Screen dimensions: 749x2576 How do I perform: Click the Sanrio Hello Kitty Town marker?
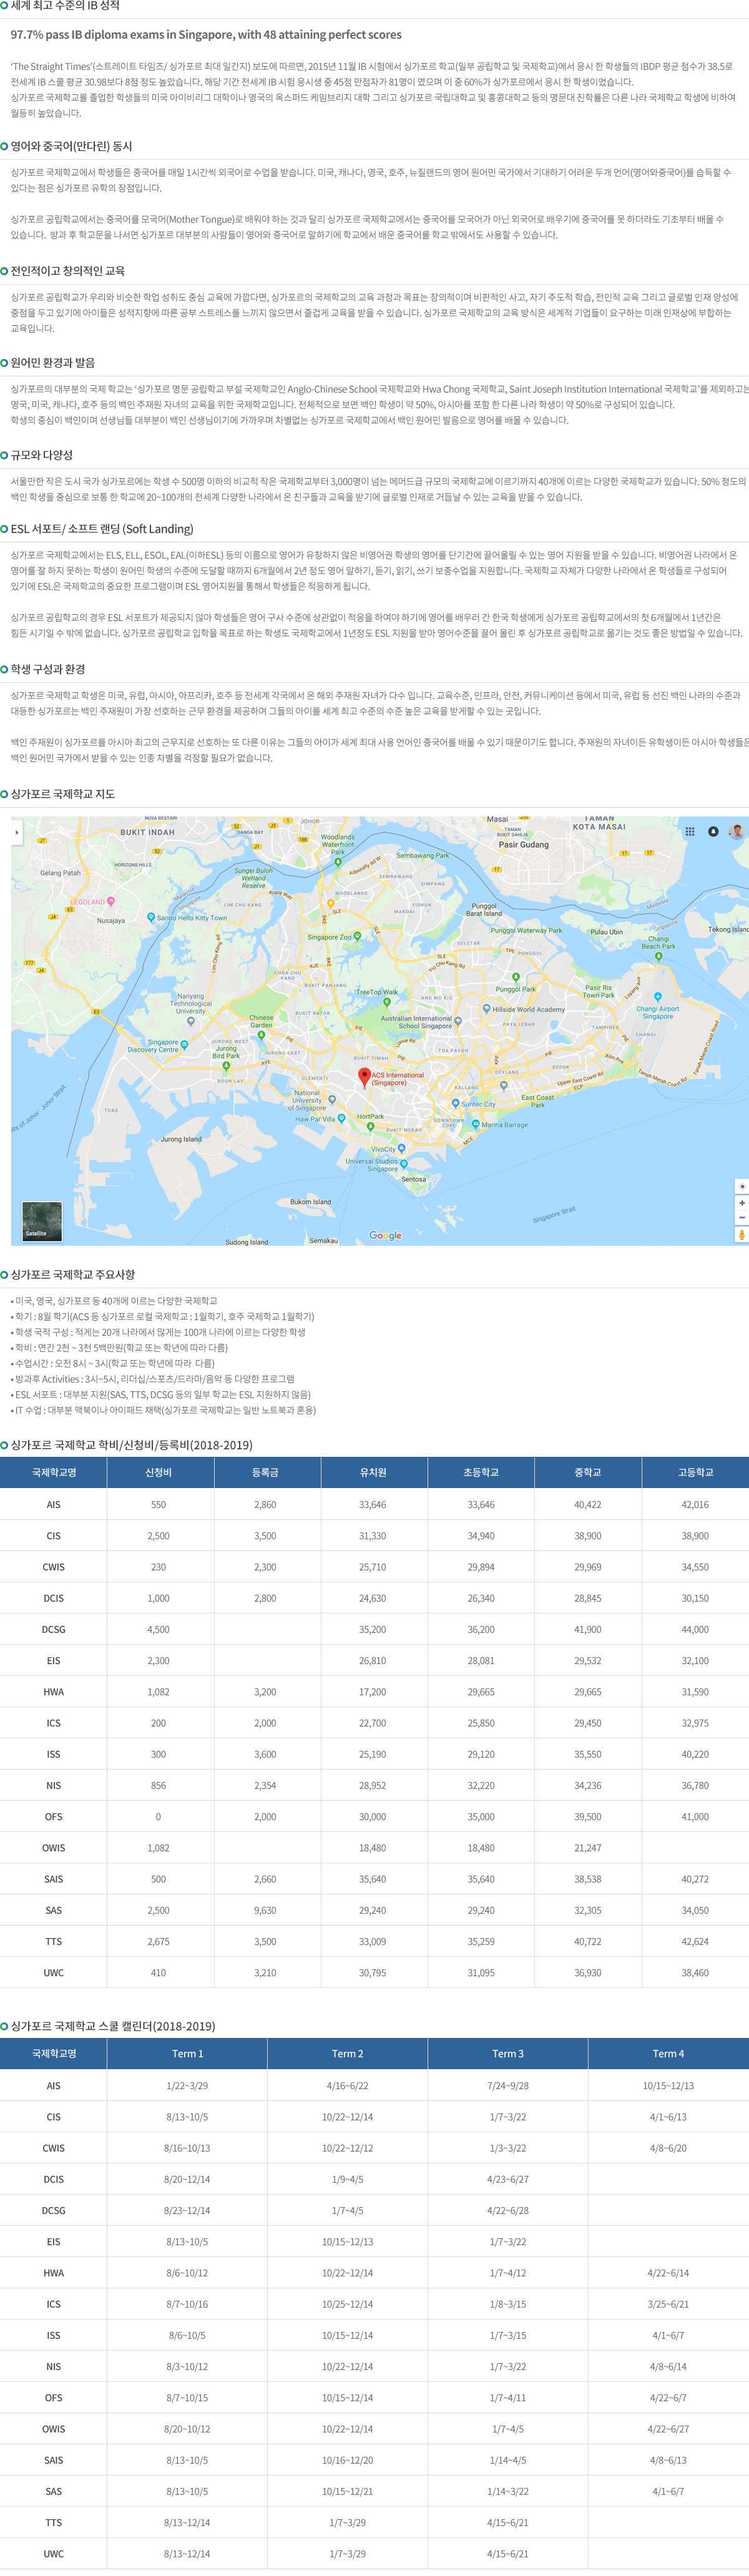(151, 917)
